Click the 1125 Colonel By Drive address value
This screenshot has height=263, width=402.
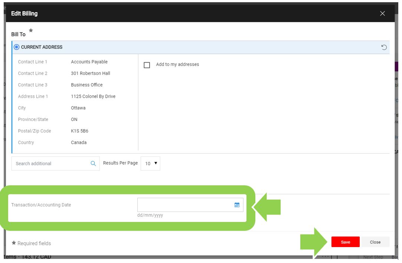tap(93, 96)
